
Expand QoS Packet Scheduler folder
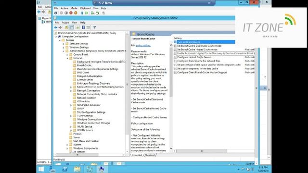coord(71,105)
